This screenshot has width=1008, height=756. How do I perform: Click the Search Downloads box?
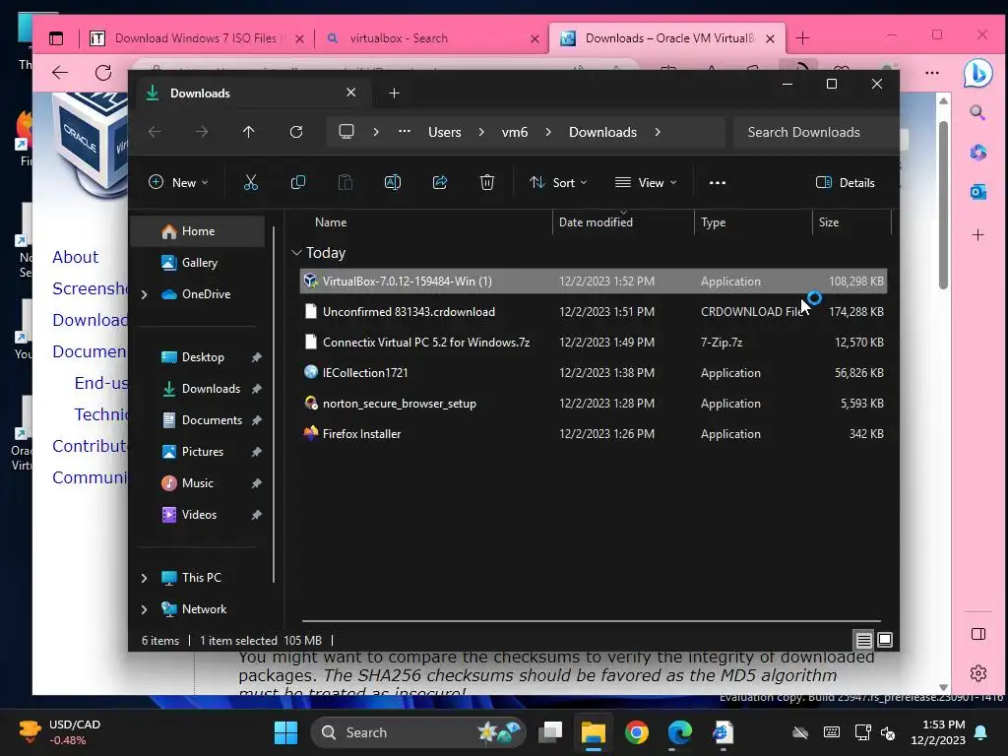point(815,132)
